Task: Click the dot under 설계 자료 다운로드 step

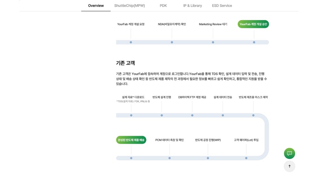Action: (131, 115)
